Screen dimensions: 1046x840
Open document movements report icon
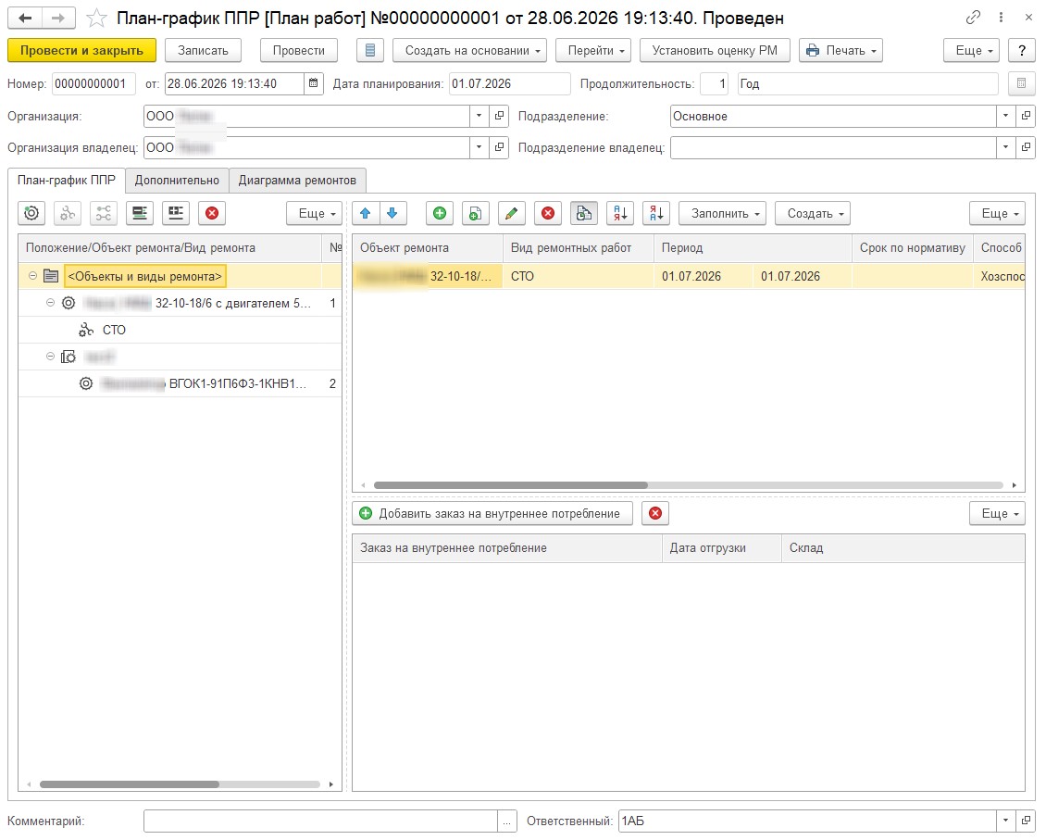[x=370, y=51]
